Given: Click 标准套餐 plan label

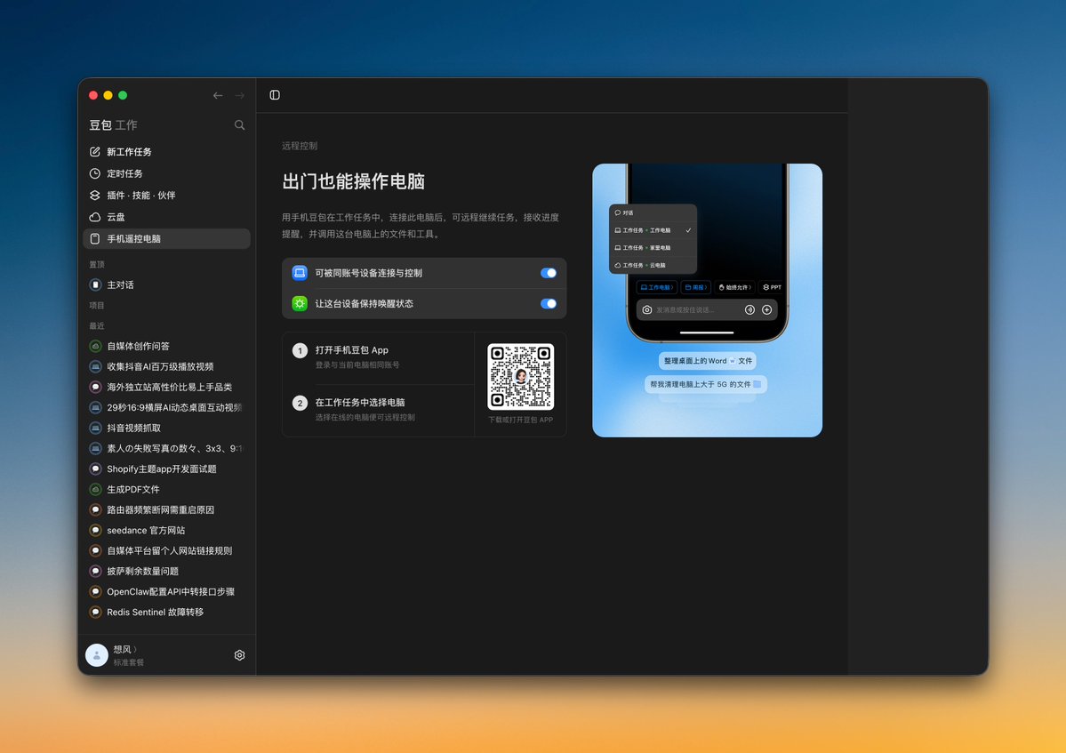Looking at the screenshot, I should point(129,662).
